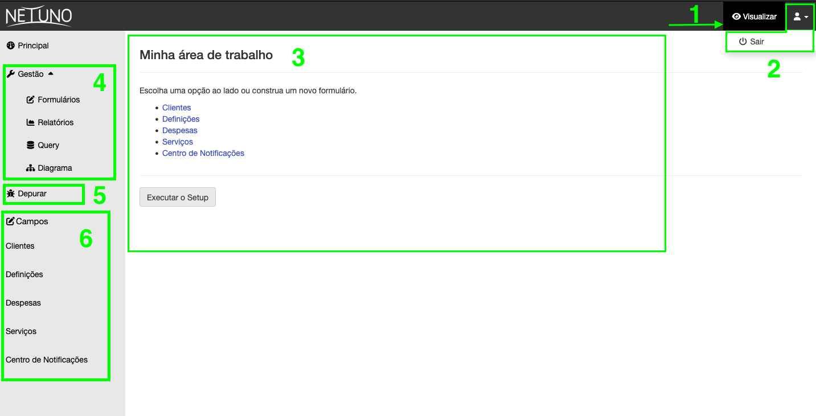816x416 pixels.
Task: Select Sair to log out
Action: (752, 42)
